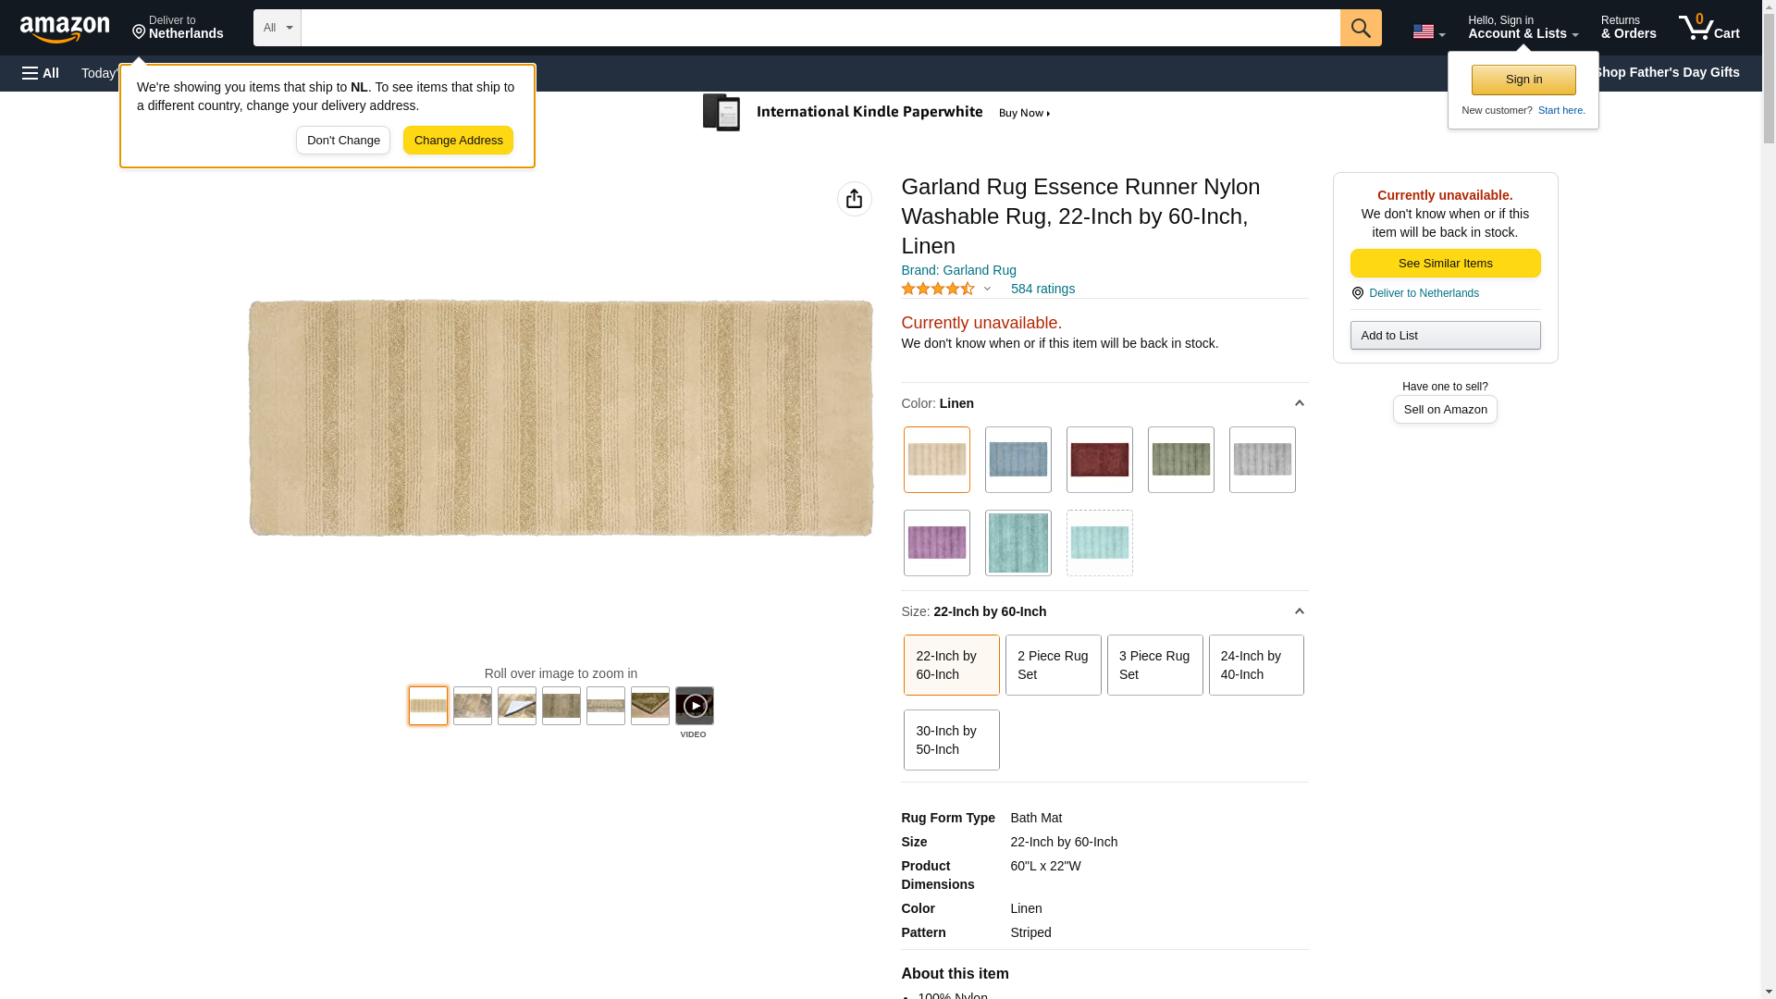This screenshot has width=1776, height=999.
Task: Open the hamburger All menu
Action: 41,73
